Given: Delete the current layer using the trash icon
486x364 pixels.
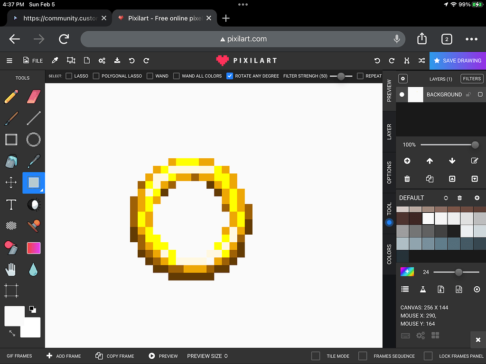Looking at the screenshot, I should (x=407, y=179).
